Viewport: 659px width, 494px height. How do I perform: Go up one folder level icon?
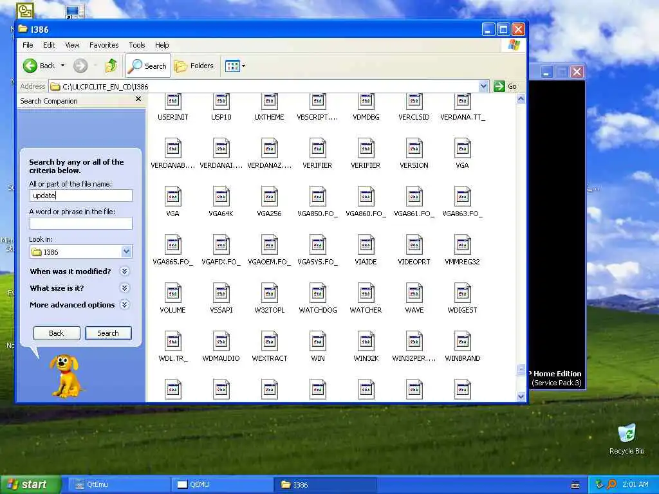(111, 66)
